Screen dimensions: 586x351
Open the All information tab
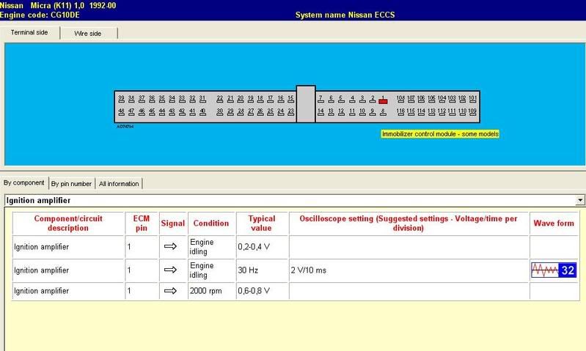tap(119, 184)
